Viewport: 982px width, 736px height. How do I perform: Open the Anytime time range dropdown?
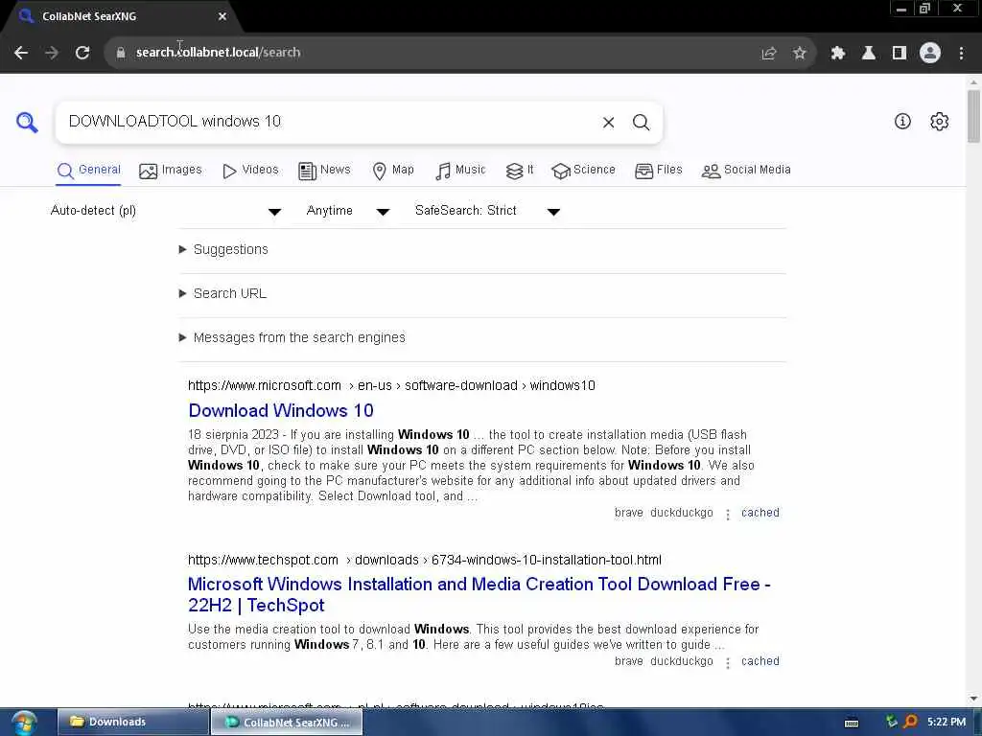[x=347, y=211]
